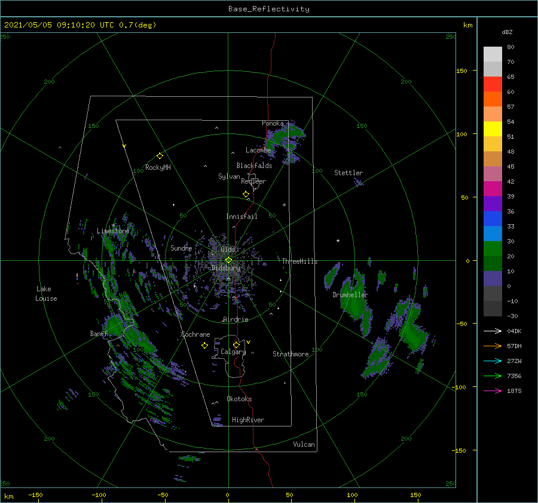The image size is (538, 503).
Task: Click the green 7356 arrow in legend
Action: 493,376
